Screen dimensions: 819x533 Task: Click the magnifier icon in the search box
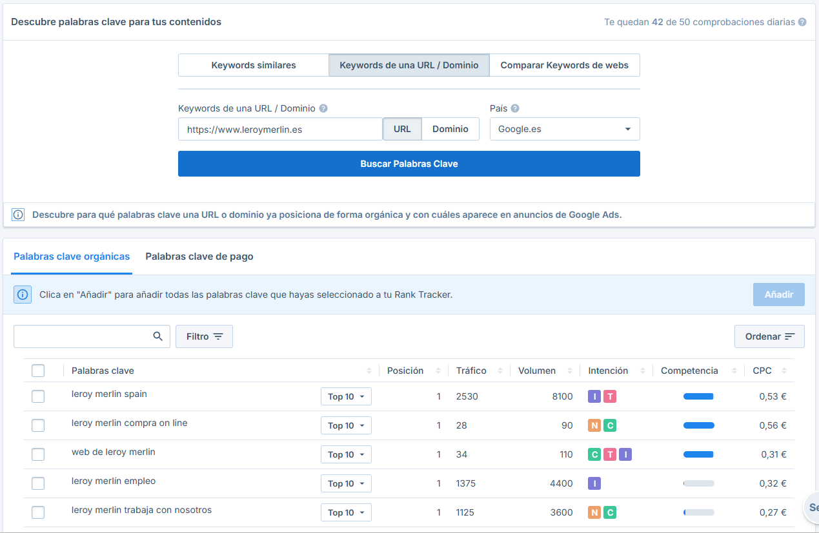point(158,336)
